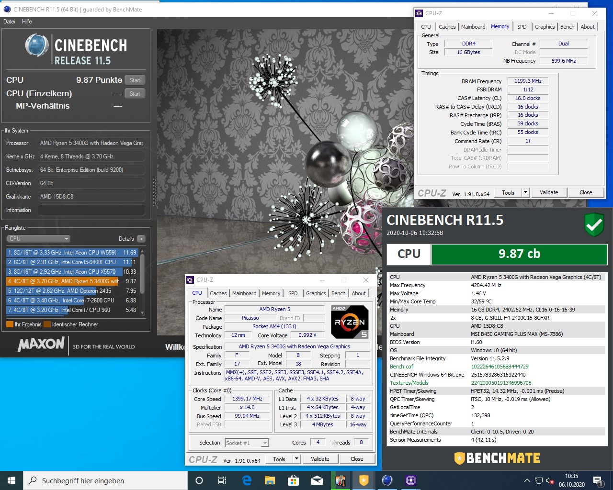Click the BenchMate logo at panel bottom
Screen dimensions: 613x490
pyautogui.click(x=497, y=458)
